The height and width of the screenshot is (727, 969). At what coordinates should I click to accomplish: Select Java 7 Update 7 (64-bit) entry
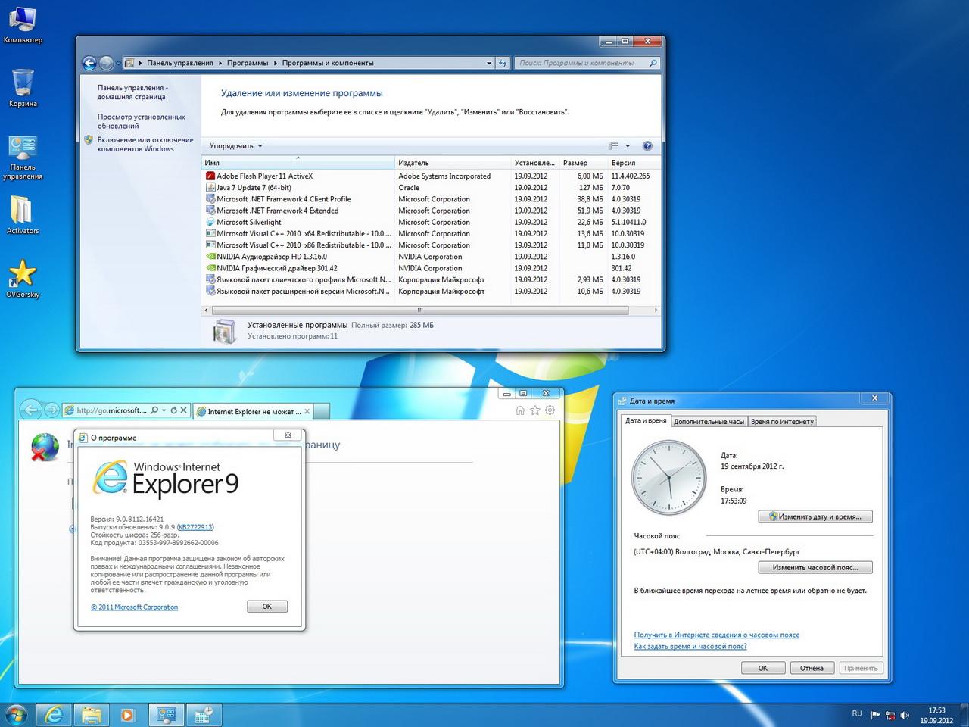(431, 188)
